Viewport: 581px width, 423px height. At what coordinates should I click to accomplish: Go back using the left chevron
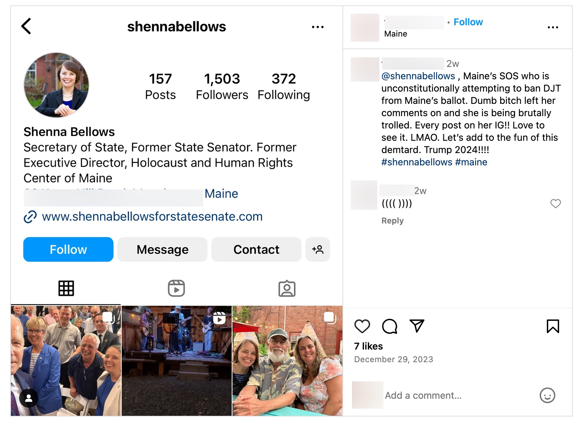26,26
